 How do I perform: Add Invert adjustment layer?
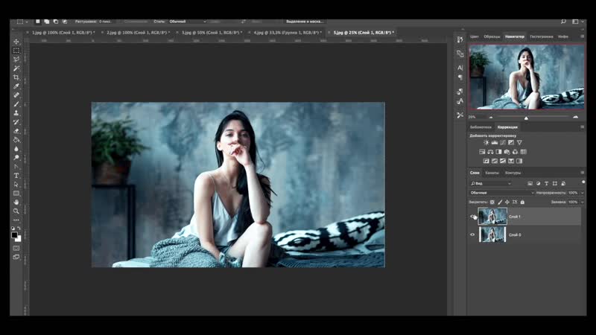tap(486, 161)
